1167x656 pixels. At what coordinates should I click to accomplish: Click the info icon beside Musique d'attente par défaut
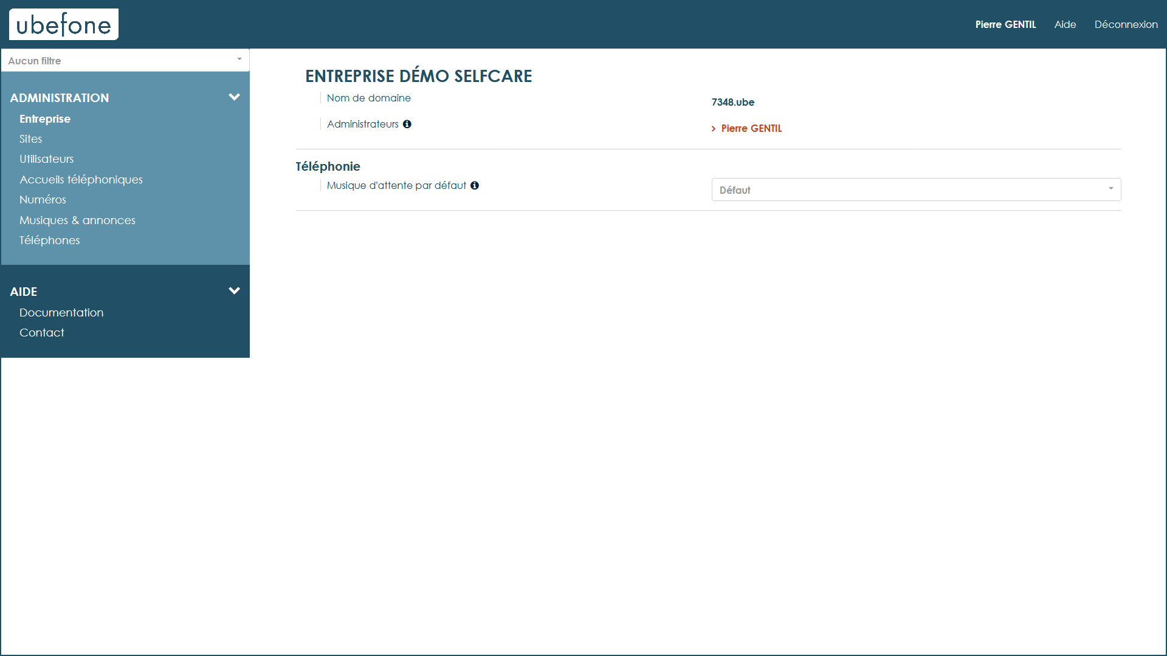pos(475,185)
